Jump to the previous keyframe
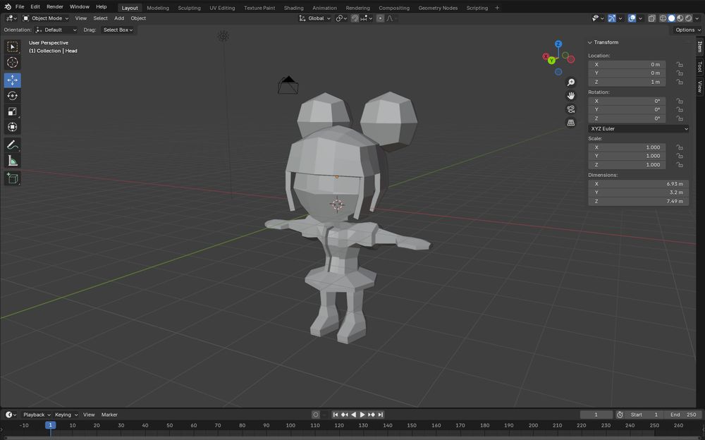The image size is (705, 440). click(345, 415)
